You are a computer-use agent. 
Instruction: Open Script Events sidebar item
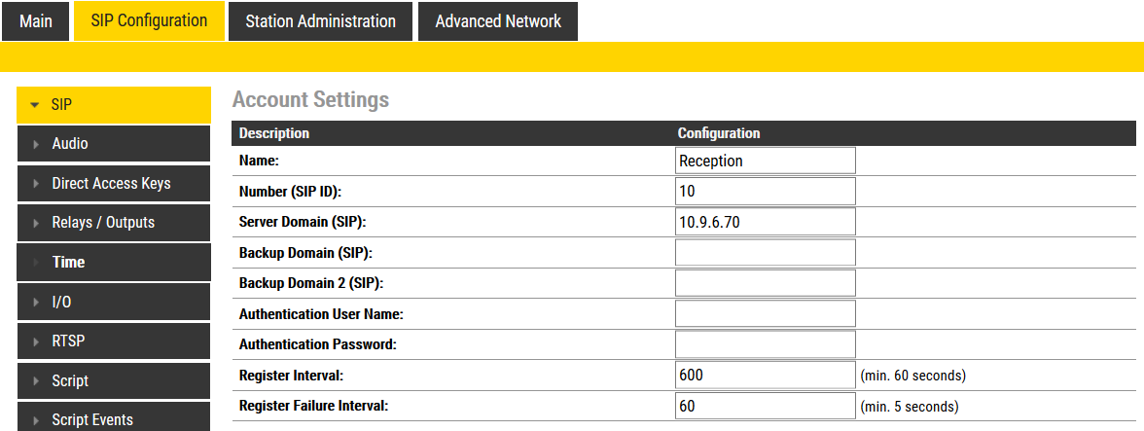(x=92, y=419)
